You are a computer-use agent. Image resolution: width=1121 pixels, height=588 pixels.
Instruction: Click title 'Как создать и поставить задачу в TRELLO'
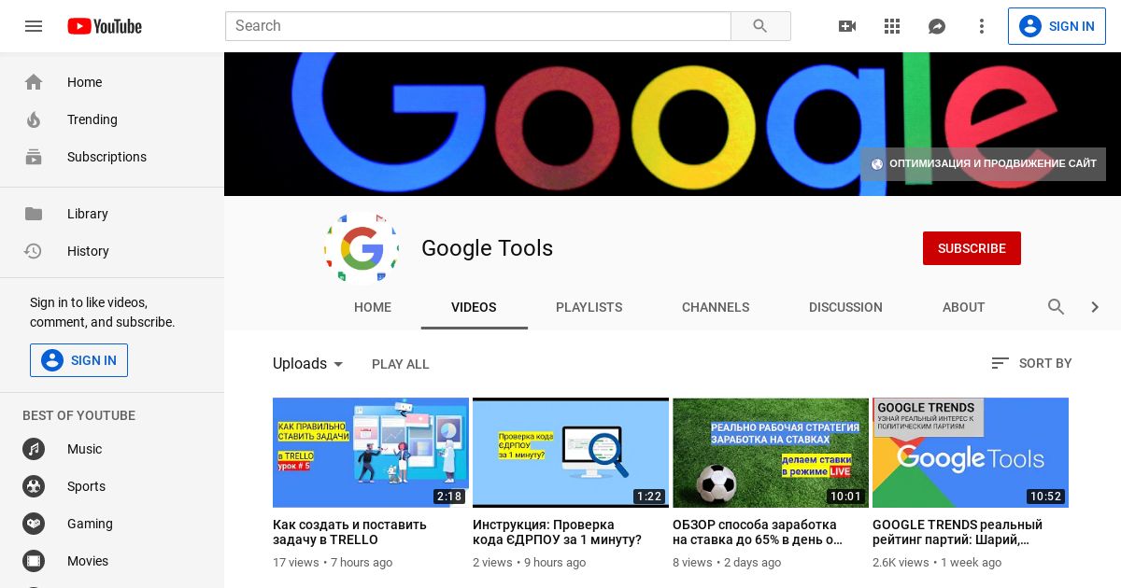[x=349, y=532]
